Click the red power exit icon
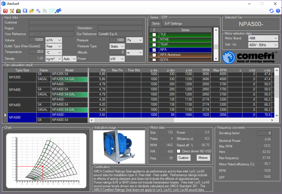The height and width of the screenshot is (194, 282). (x=5, y=11)
